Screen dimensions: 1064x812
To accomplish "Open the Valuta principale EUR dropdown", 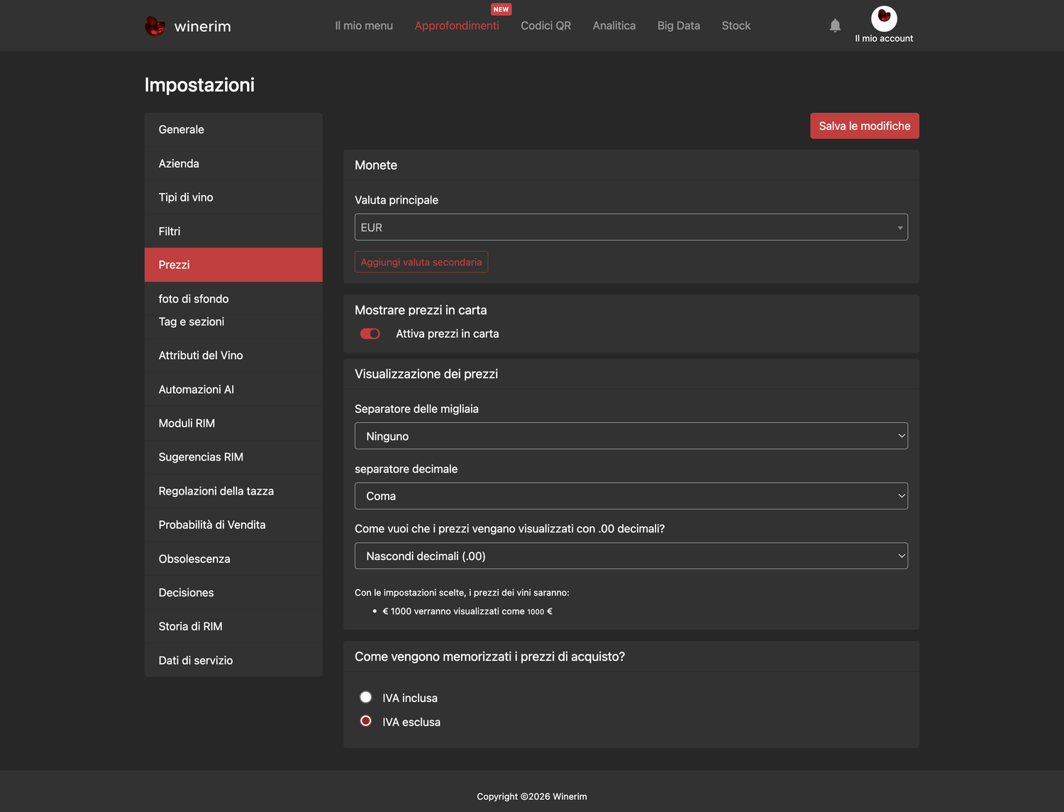I will (631, 227).
